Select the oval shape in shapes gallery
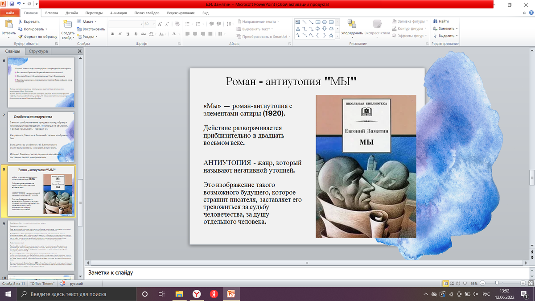The image size is (535, 301). (325, 22)
